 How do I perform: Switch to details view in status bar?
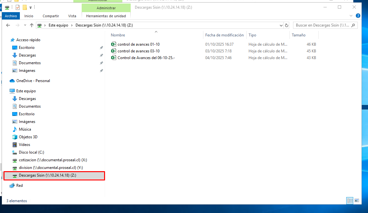[350, 201]
